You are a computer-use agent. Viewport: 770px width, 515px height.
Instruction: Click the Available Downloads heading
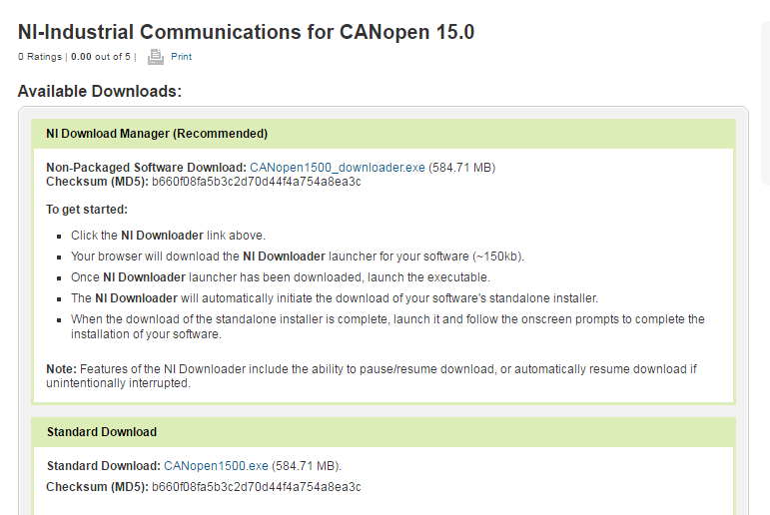click(100, 92)
